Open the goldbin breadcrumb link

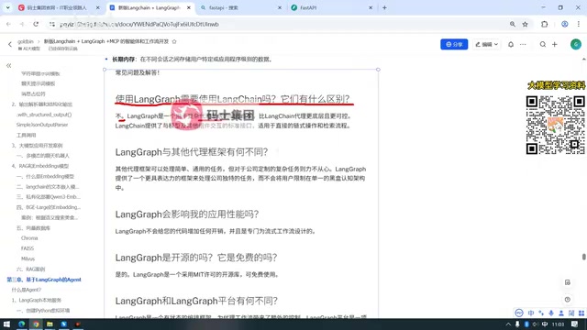coord(26,41)
